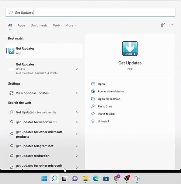Select 'get updates telegram bot' suggestion
The height and width of the screenshot is (184, 181).
point(44,146)
